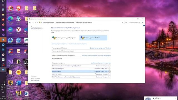Click 'Добавить учетные данные Windows' link

click(x=100, y=48)
